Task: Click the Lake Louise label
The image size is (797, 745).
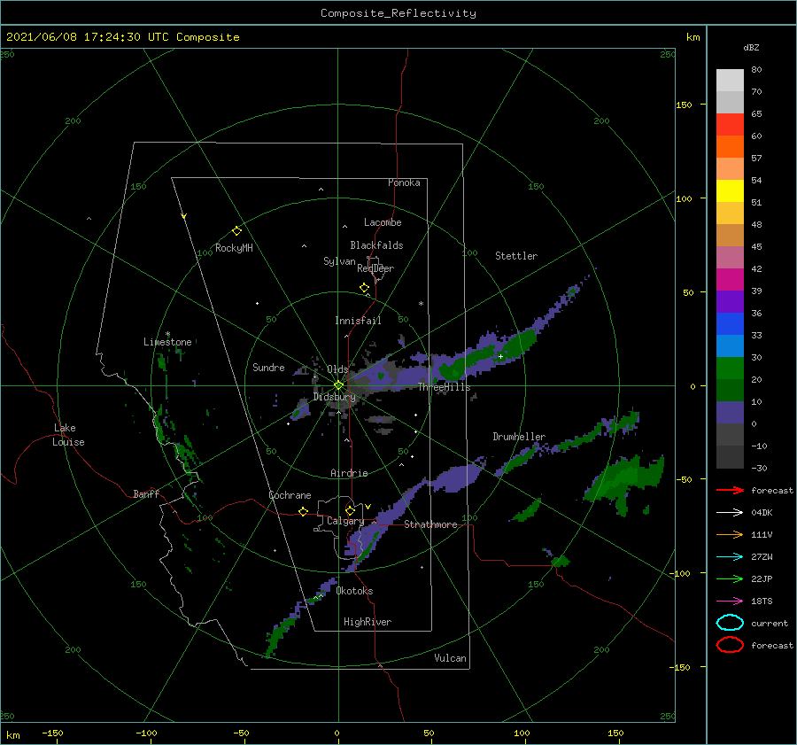Action: pyautogui.click(x=68, y=435)
